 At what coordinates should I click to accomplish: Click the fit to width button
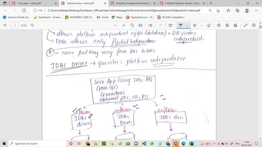pyautogui.click(x=140, y=25)
